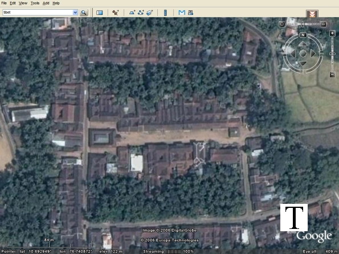
Task: Click the tilt slider reset X button
Action: [x=281, y=24]
